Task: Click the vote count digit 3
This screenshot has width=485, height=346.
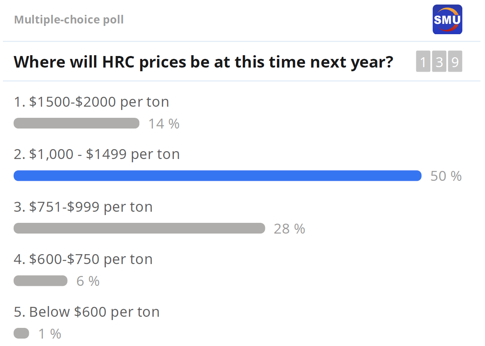Action: click(x=439, y=62)
